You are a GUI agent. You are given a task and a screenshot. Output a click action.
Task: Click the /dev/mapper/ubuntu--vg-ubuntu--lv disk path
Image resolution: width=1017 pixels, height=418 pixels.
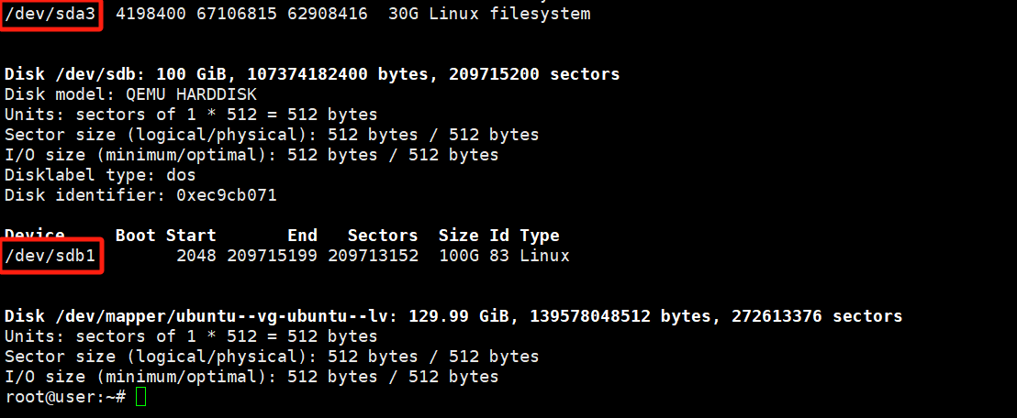[x=221, y=316]
